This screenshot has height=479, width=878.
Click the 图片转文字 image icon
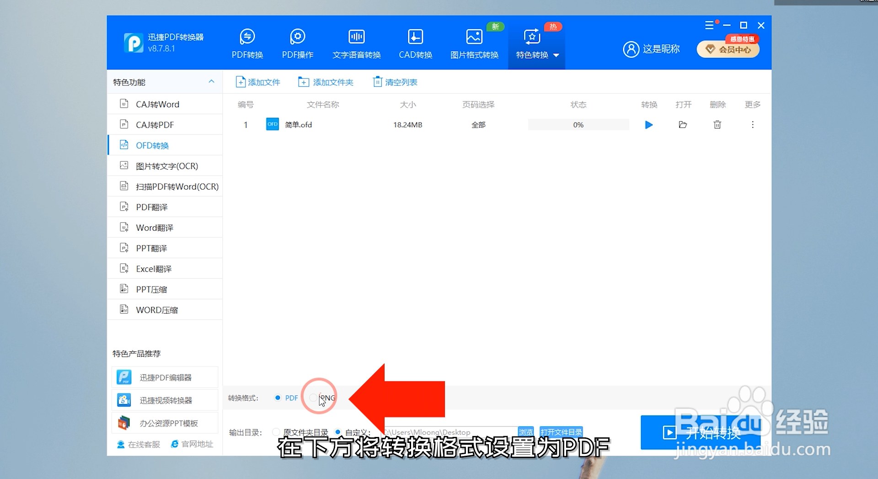[124, 165]
